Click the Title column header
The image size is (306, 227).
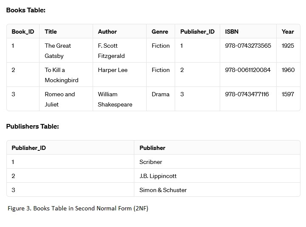51,32
